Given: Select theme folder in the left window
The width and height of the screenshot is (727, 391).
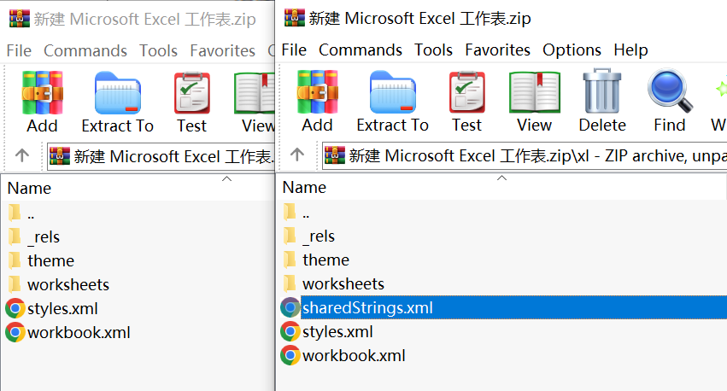Looking at the screenshot, I should coord(41,261).
